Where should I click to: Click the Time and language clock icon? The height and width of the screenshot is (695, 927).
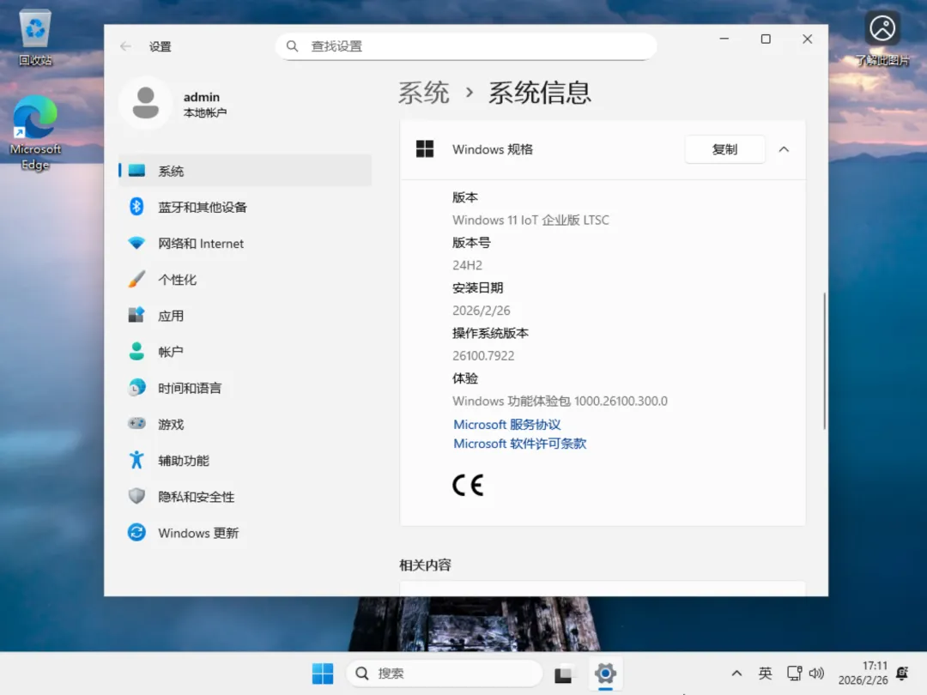pos(136,388)
